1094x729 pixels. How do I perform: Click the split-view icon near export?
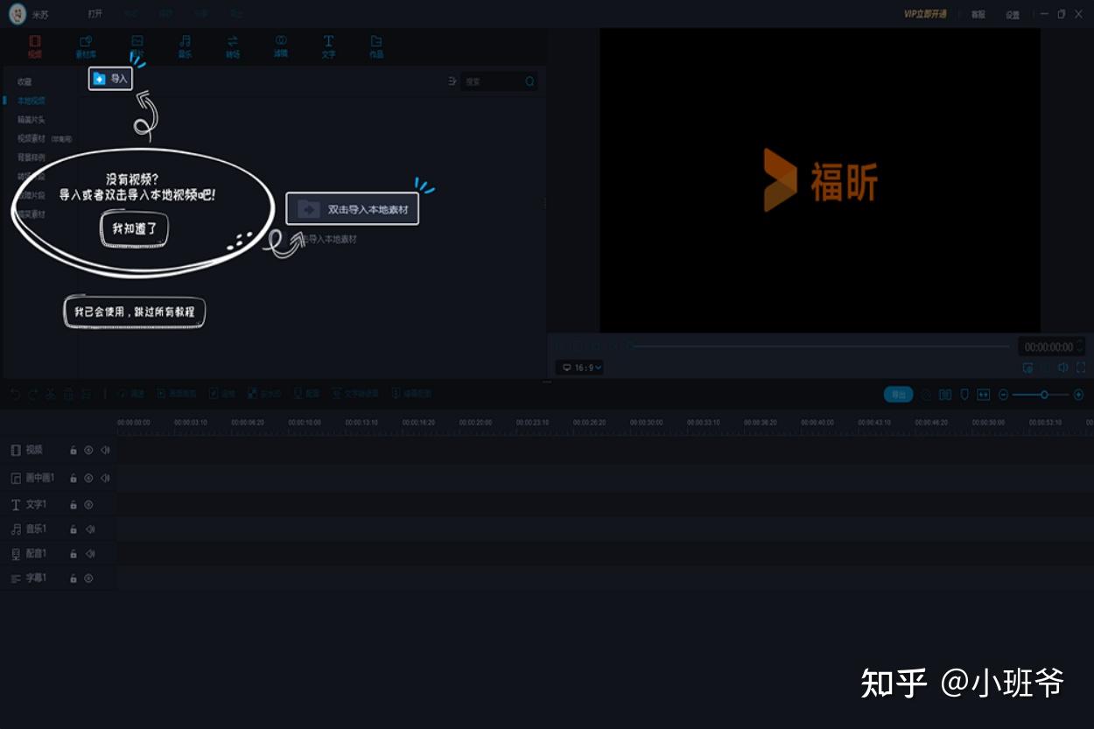pyautogui.click(x=945, y=395)
